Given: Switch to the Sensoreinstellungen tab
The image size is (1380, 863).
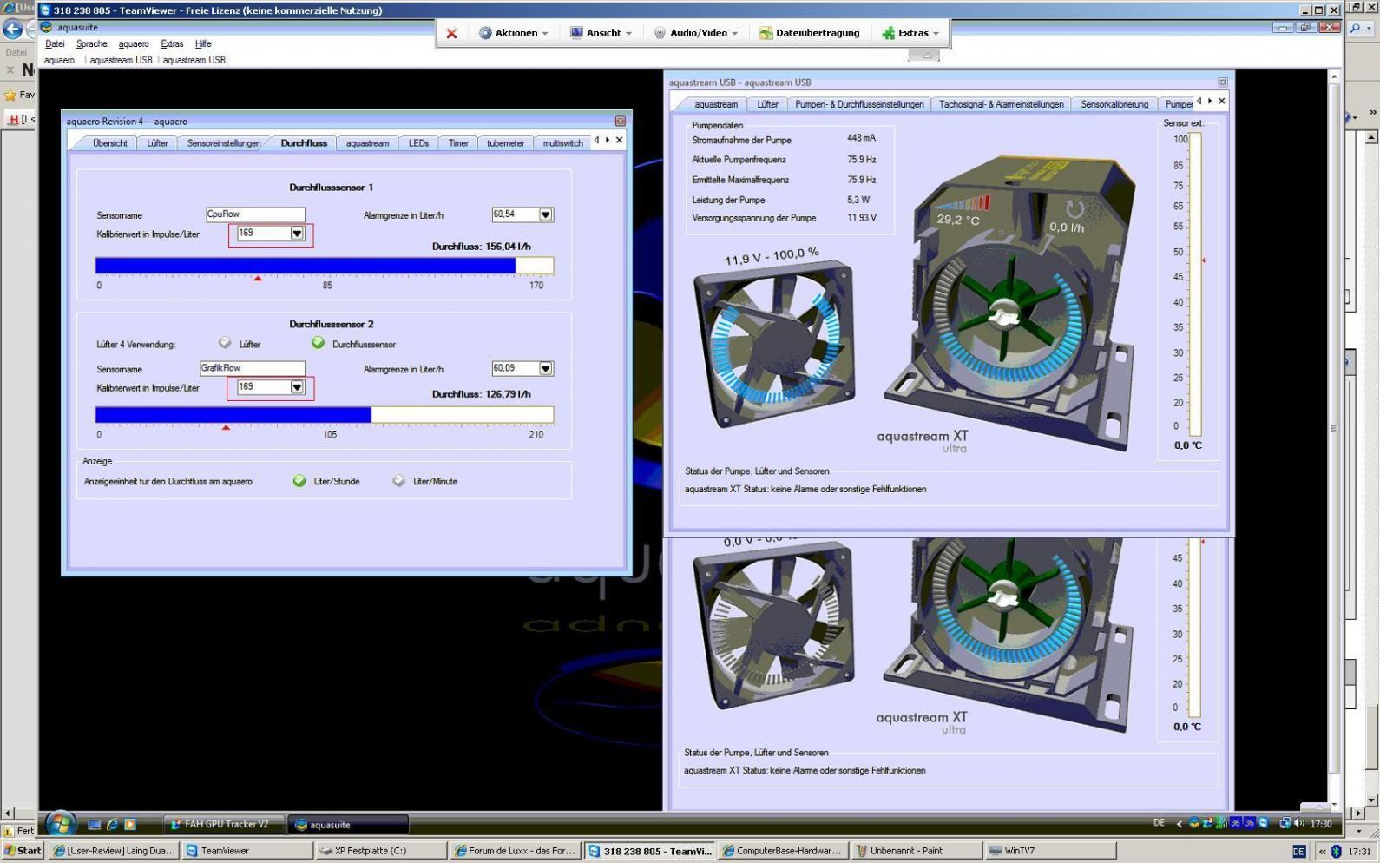Looking at the screenshot, I should [224, 143].
